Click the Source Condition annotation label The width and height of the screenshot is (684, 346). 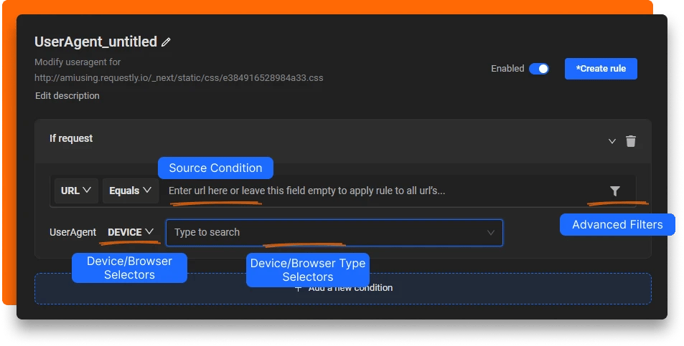click(x=215, y=168)
